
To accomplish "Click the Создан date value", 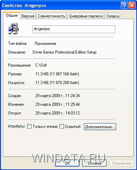I will click(57, 96).
